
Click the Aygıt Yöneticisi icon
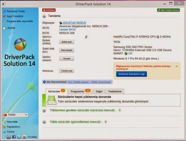click(5, 16)
